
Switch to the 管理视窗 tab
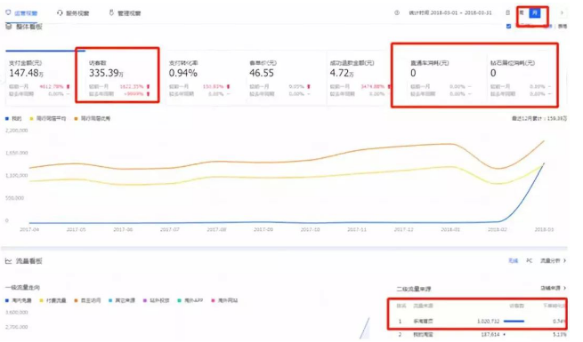tap(125, 13)
